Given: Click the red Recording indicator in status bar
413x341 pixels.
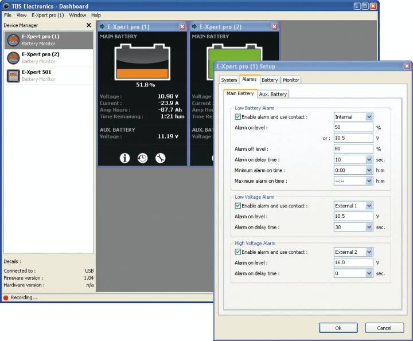Looking at the screenshot, I should point(6,297).
